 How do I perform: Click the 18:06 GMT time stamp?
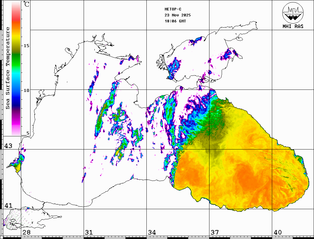point(175,21)
